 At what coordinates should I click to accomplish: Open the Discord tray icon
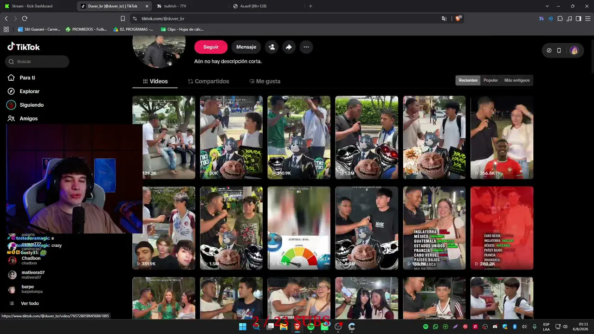495,327
